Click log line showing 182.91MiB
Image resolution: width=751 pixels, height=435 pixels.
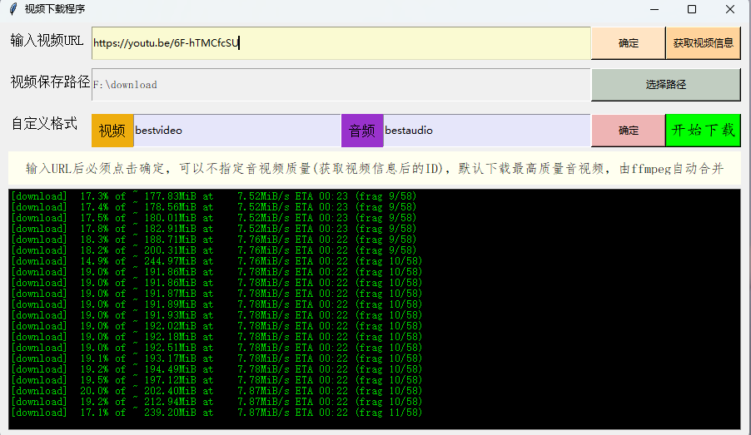[x=214, y=229]
